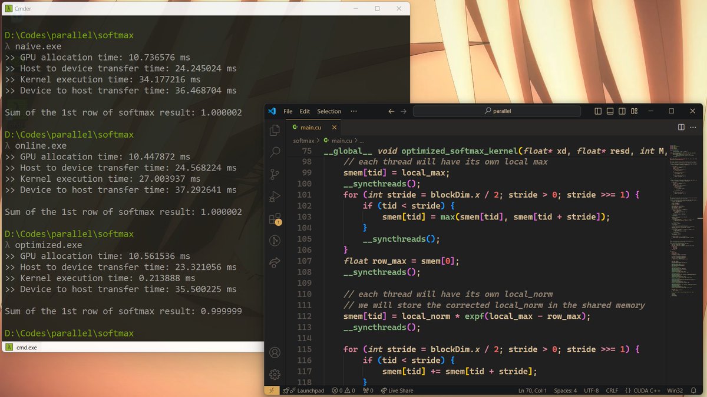The height and width of the screenshot is (397, 707).
Task: Show errors and warnings count in status bar
Action: (343, 391)
